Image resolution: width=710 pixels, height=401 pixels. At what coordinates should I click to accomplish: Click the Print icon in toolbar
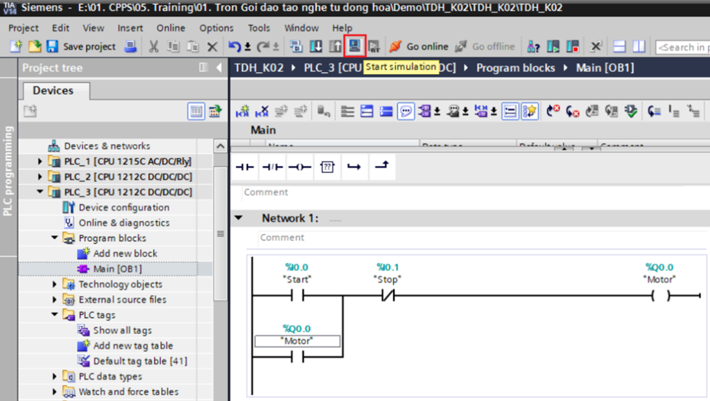(x=130, y=47)
